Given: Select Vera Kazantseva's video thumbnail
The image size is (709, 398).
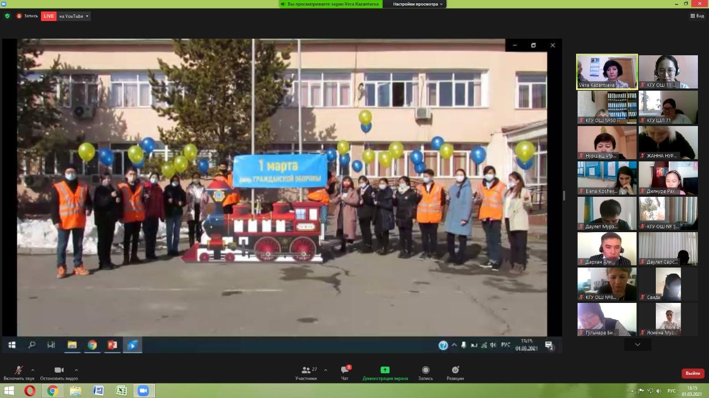Looking at the screenshot, I should [x=607, y=71].
